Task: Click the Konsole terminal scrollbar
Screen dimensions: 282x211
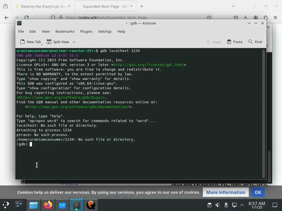Action: pos(264,113)
